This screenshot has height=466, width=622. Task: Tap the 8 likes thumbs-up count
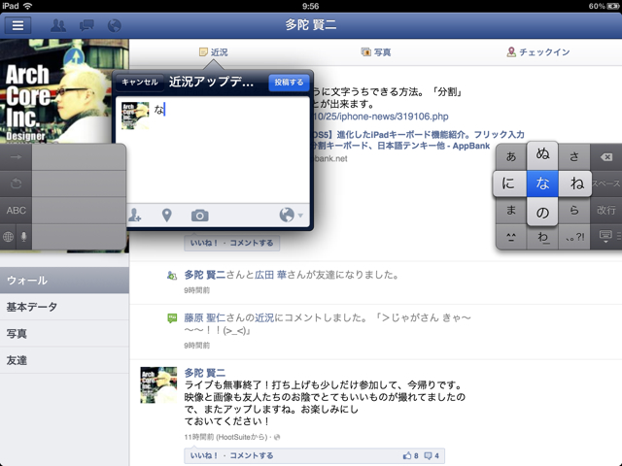pyautogui.click(x=410, y=455)
